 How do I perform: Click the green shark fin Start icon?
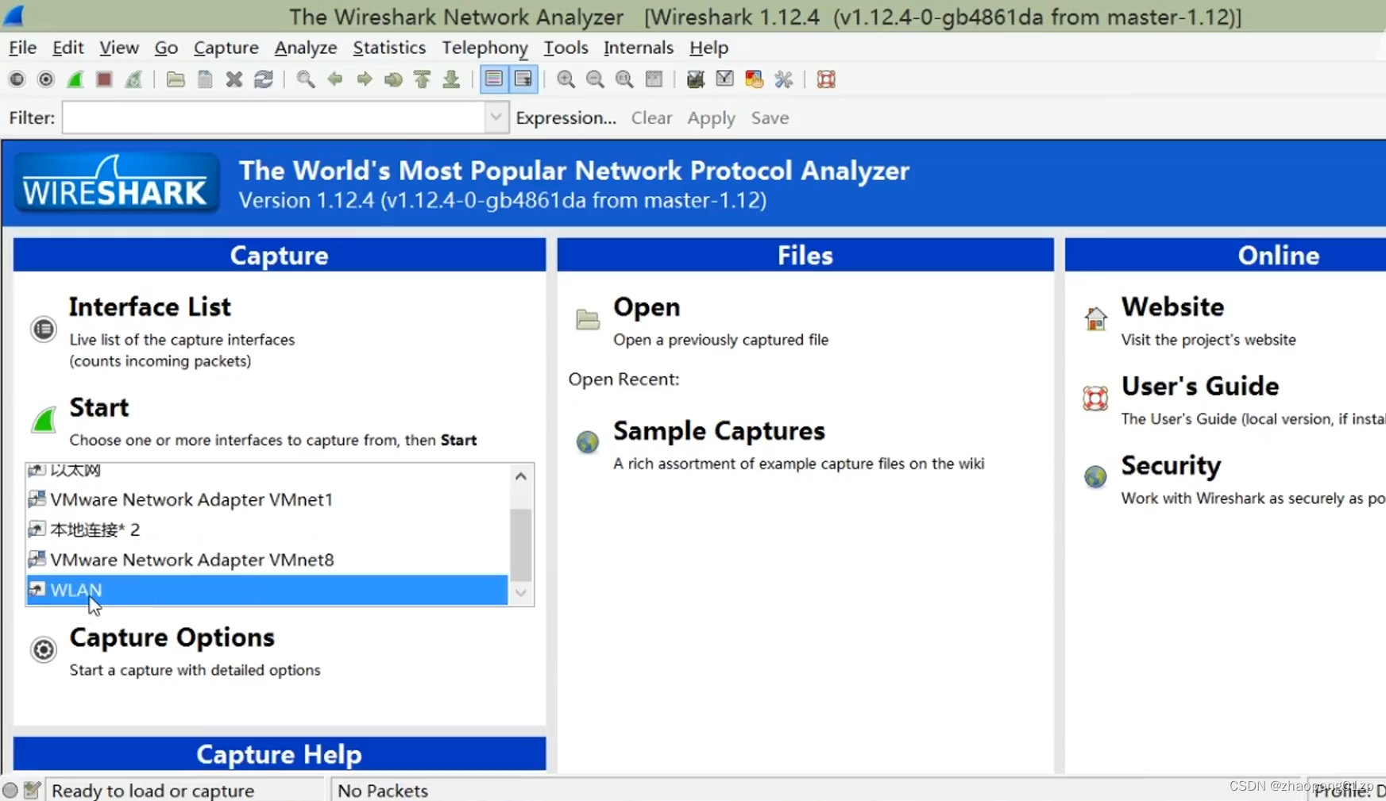pyautogui.click(x=44, y=419)
